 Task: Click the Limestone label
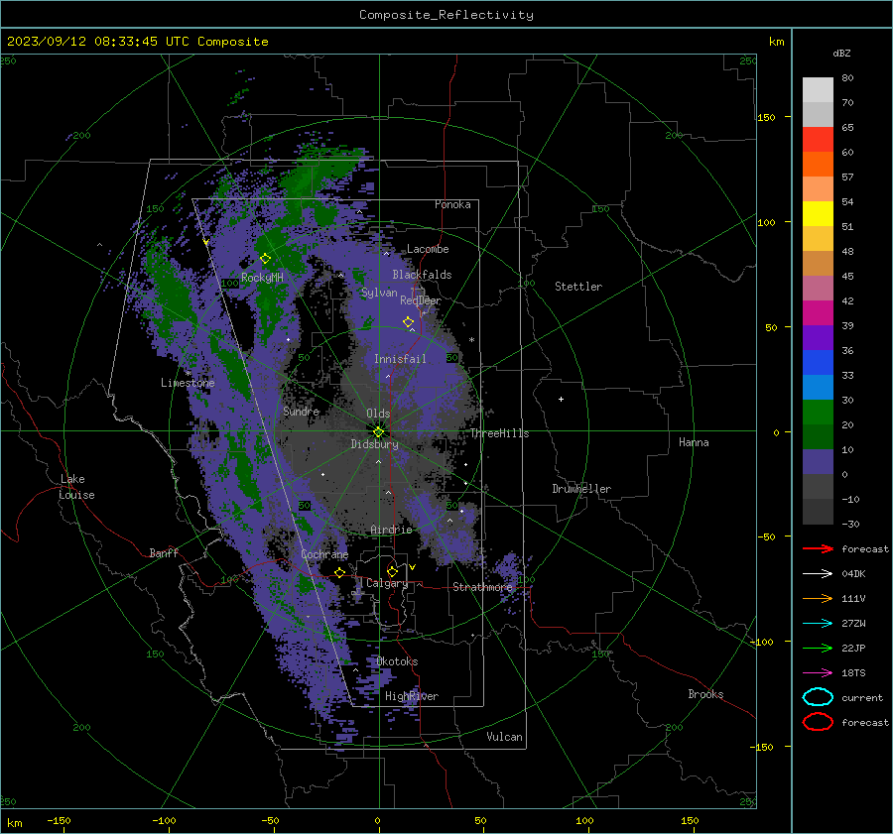(188, 383)
